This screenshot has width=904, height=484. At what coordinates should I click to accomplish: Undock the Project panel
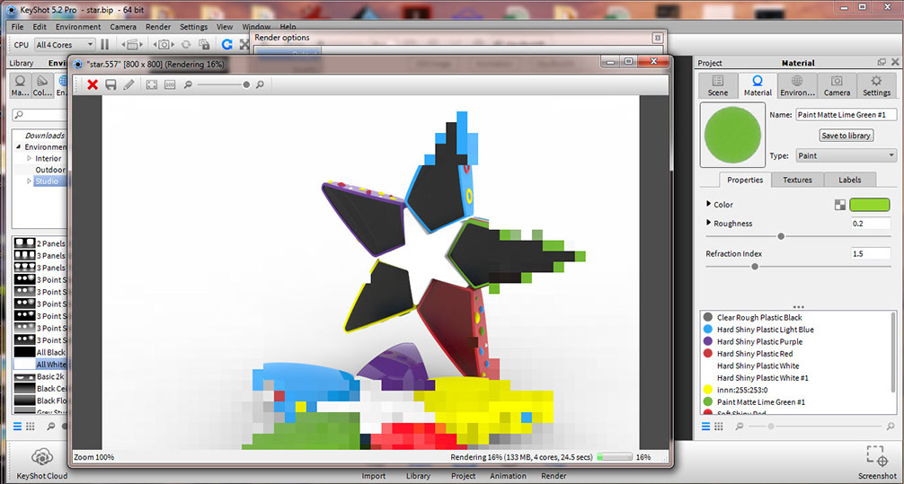coord(882,62)
